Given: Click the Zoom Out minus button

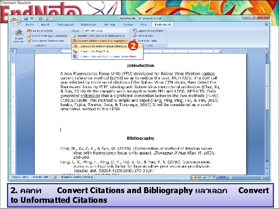Looking at the screenshot, I should click(x=231, y=177).
